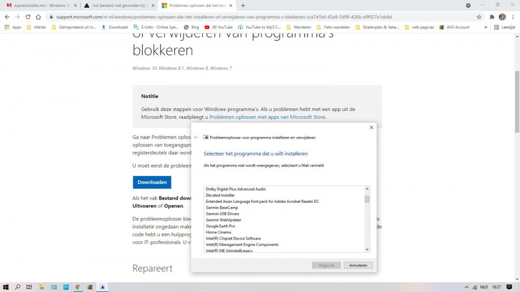Select Garmin BaseCamp in the list
The width and height of the screenshot is (520, 292).
(222, 207)
